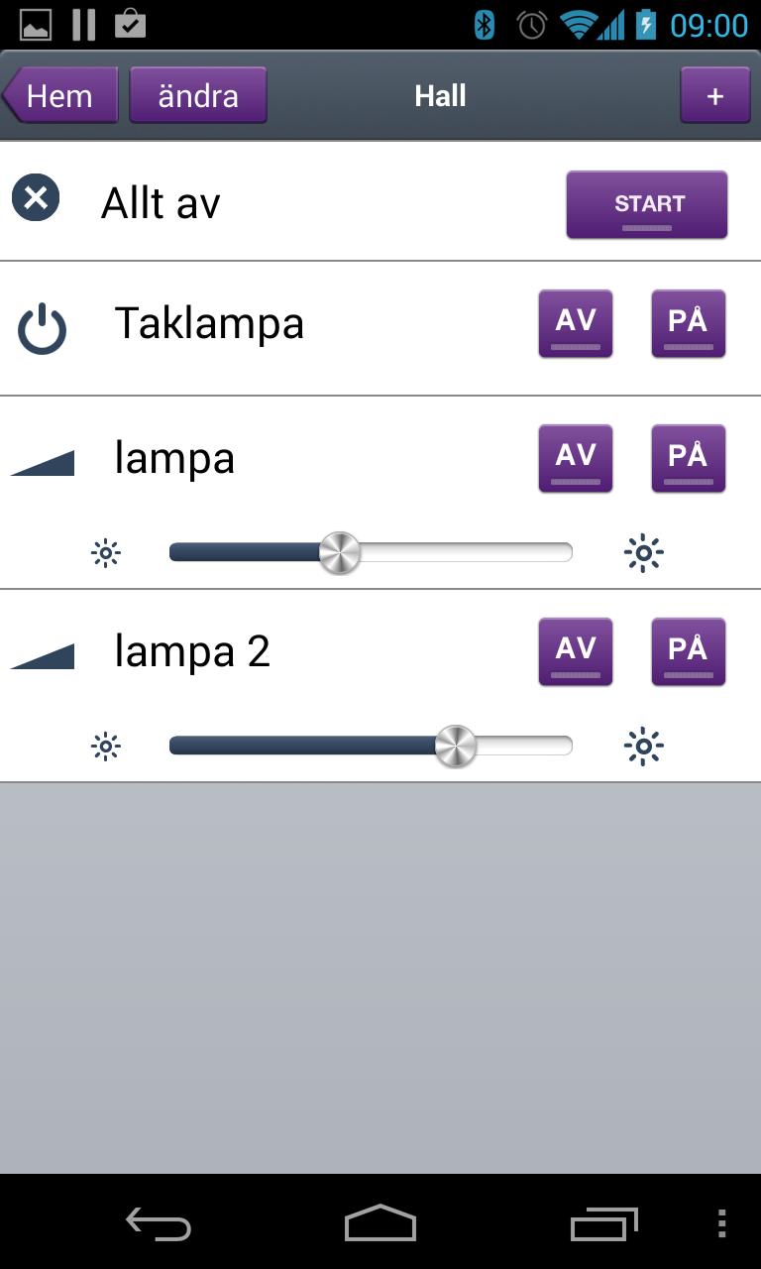The width and height of the screenshot is (761, 1269).
Task: Tap the Allt av X icon
Action: (x=36, y=197)
